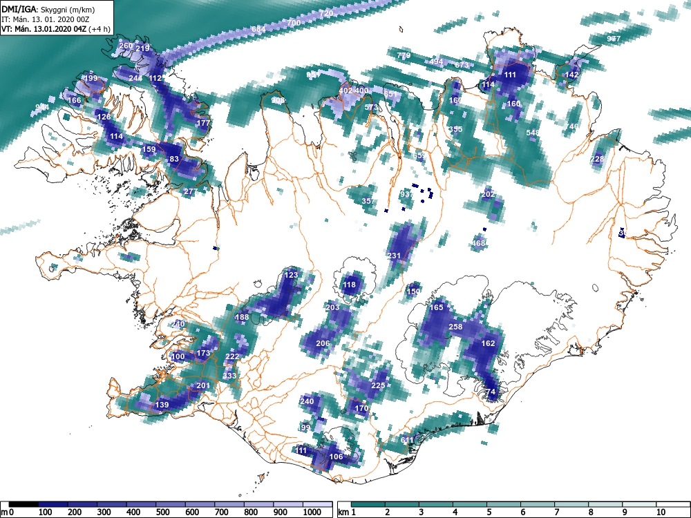The image size is (691, 518).
Task: Click the darkest navy swatch between 100 and 200
Action: tap(53, 504)
